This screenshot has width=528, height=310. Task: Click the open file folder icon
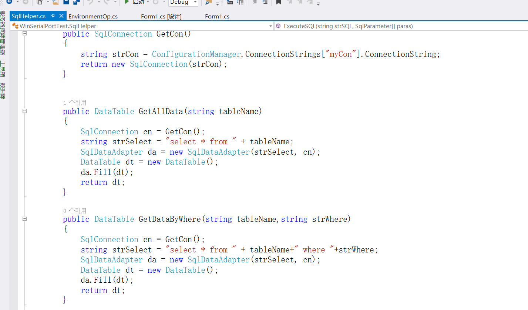[x=56, y=2]
